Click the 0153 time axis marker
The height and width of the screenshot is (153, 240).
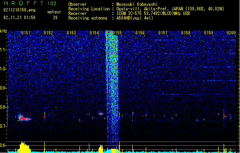[71, 33]
